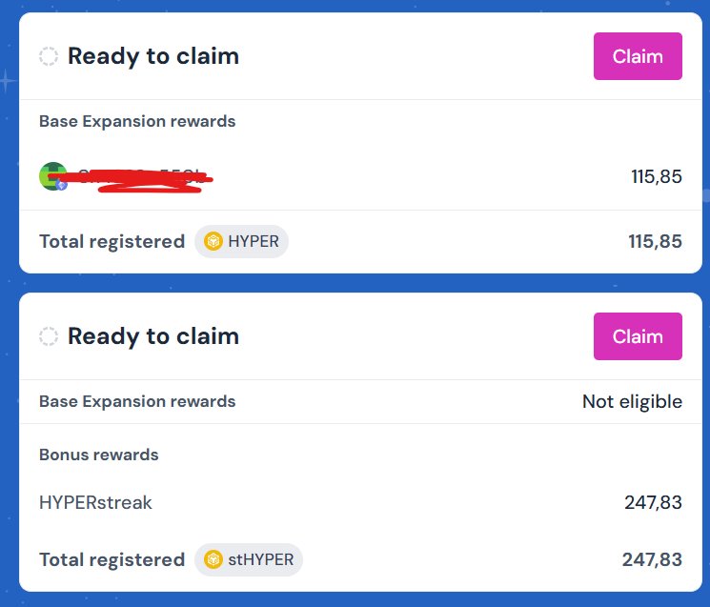Click the HYPERstreak bonus reward row
The width and height of the screenshot is (710, 607).
[95, 502]
